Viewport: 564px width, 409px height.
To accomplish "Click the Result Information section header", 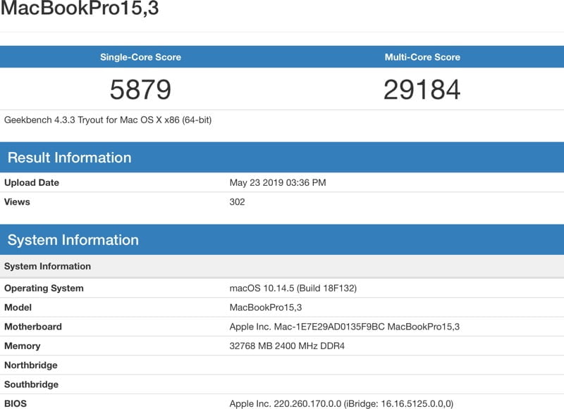I will click(x=68, y=158).
